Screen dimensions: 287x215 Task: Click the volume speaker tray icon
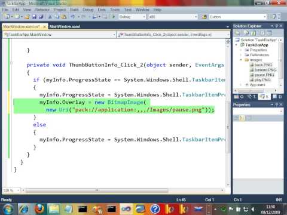coord(254,209)
